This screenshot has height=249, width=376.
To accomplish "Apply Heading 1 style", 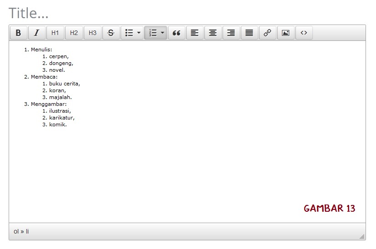I will tap(55, 33).
